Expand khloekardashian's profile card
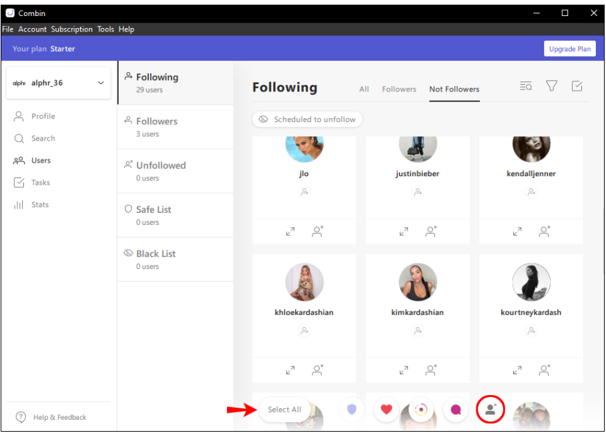606x435 pixels. [x=290, y=370]
